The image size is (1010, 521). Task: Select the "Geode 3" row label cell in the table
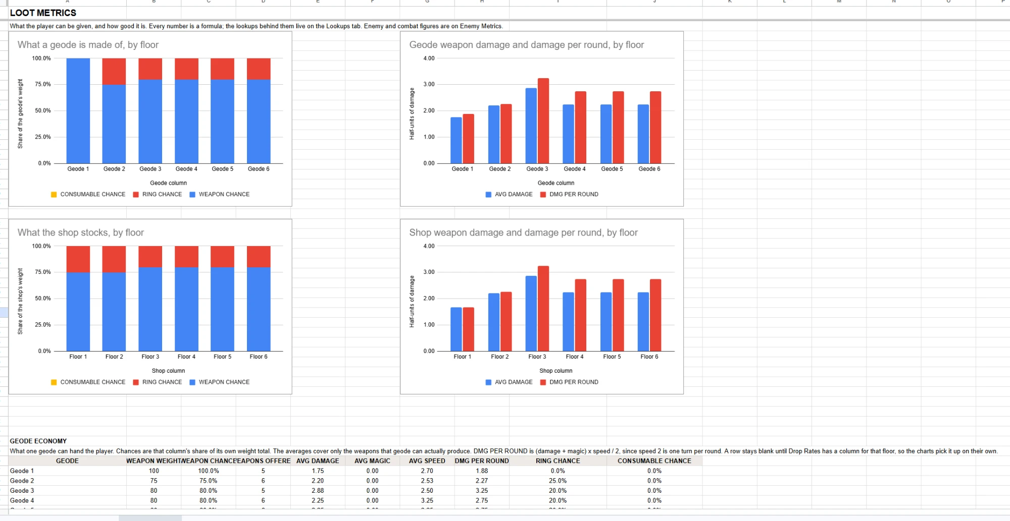click(67, 491)
